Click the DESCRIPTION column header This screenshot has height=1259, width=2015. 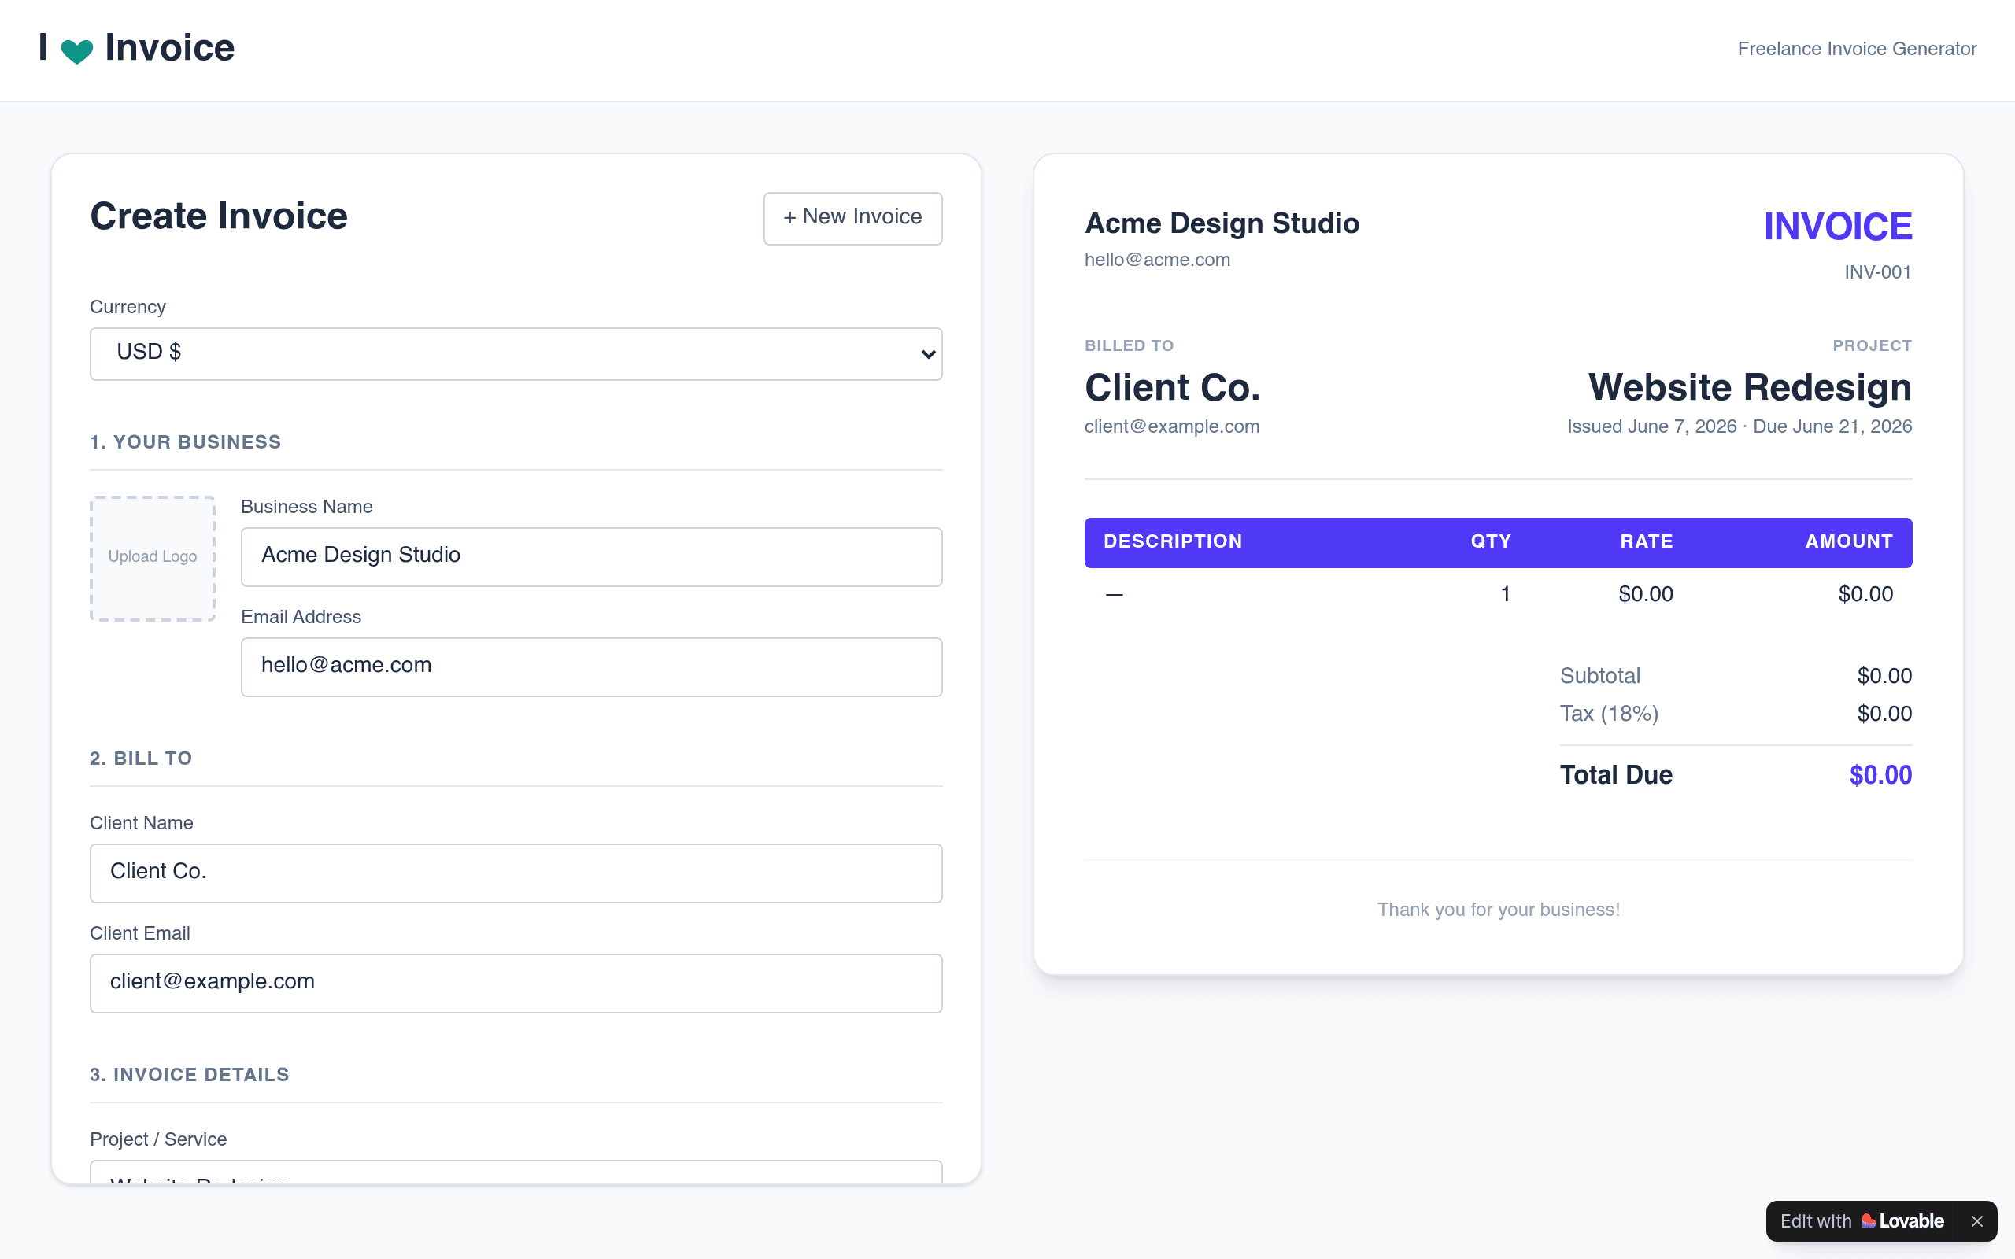click(x=1174, y=541)
